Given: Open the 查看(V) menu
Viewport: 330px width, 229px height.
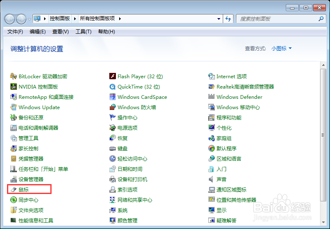Looking at the screenshot, I should point(61,32).
